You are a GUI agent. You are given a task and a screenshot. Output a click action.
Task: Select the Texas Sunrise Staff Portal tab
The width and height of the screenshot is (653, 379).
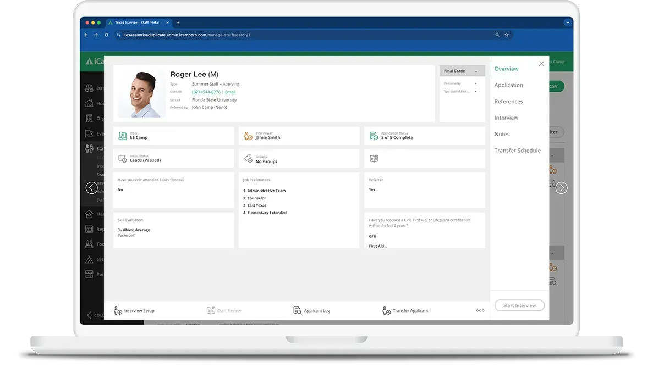point(138,23)
